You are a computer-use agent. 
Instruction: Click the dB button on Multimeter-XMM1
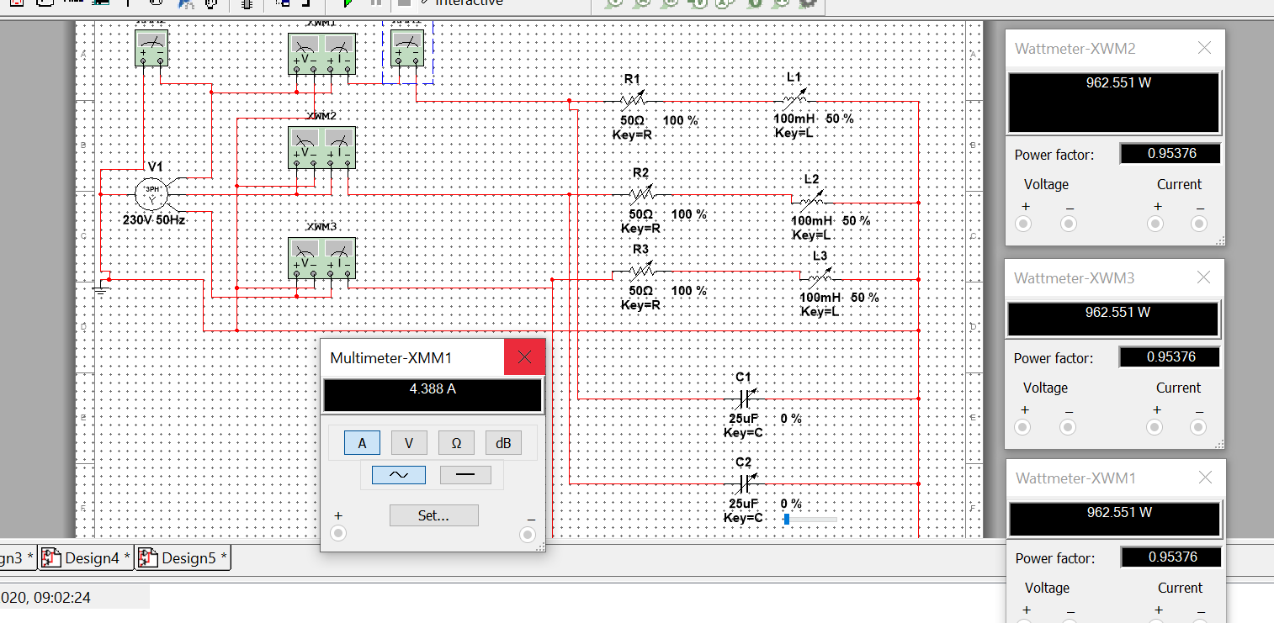(x=503, y=442)
